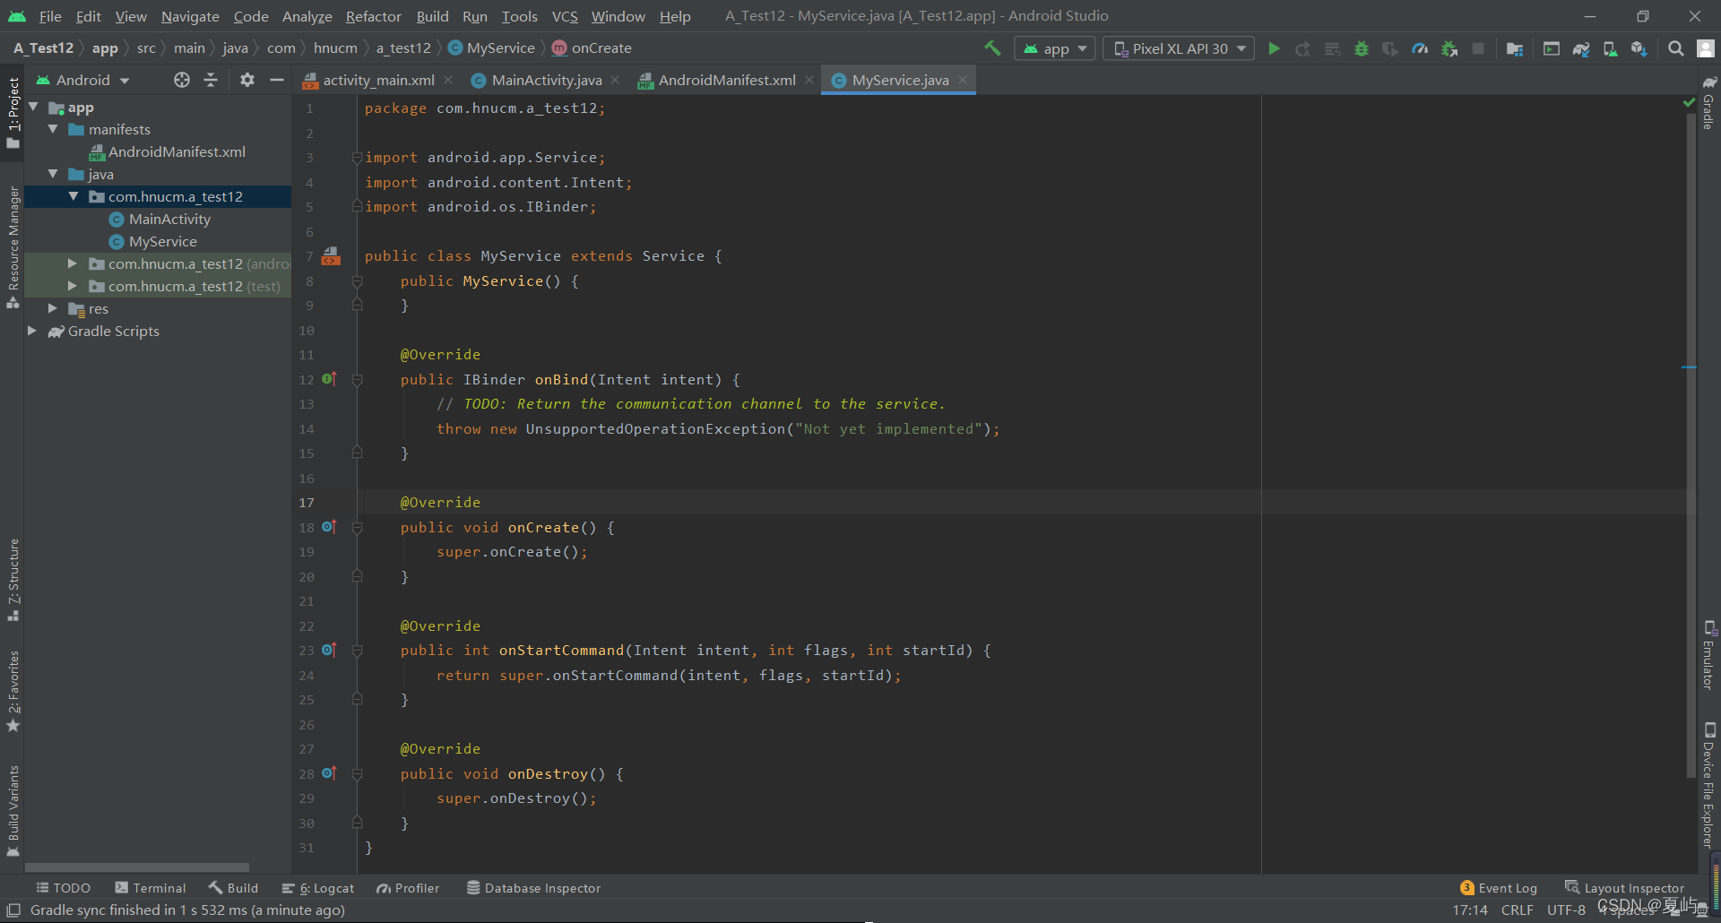Debug app with the bug icon
This screenshot has height=923, width=1721.
point(1362,48)
